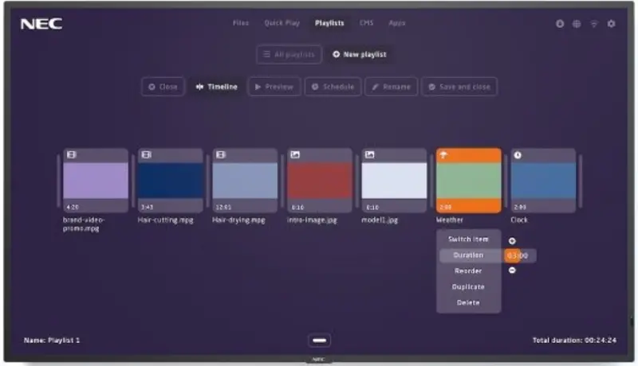Open the Files tab
This screenshot has width=638, height=366.
tap(241, 23)
